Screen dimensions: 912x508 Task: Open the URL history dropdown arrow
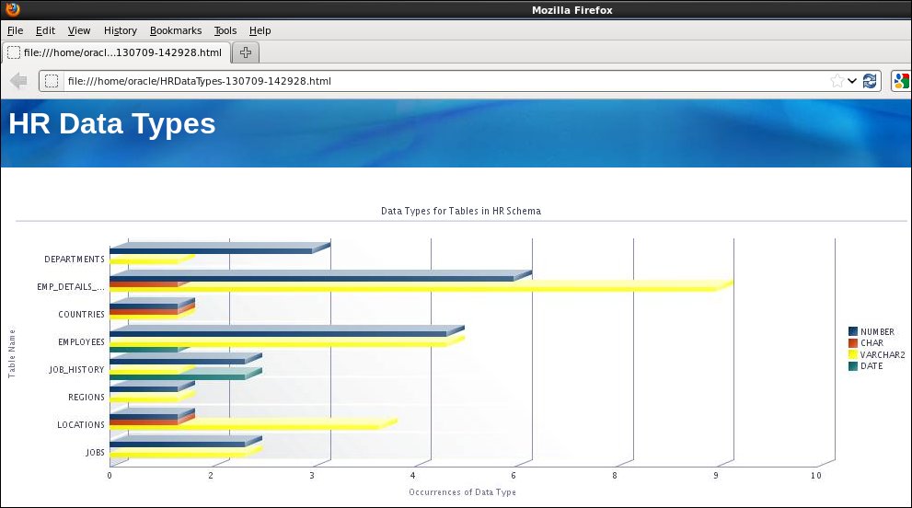tap(852, 81)
